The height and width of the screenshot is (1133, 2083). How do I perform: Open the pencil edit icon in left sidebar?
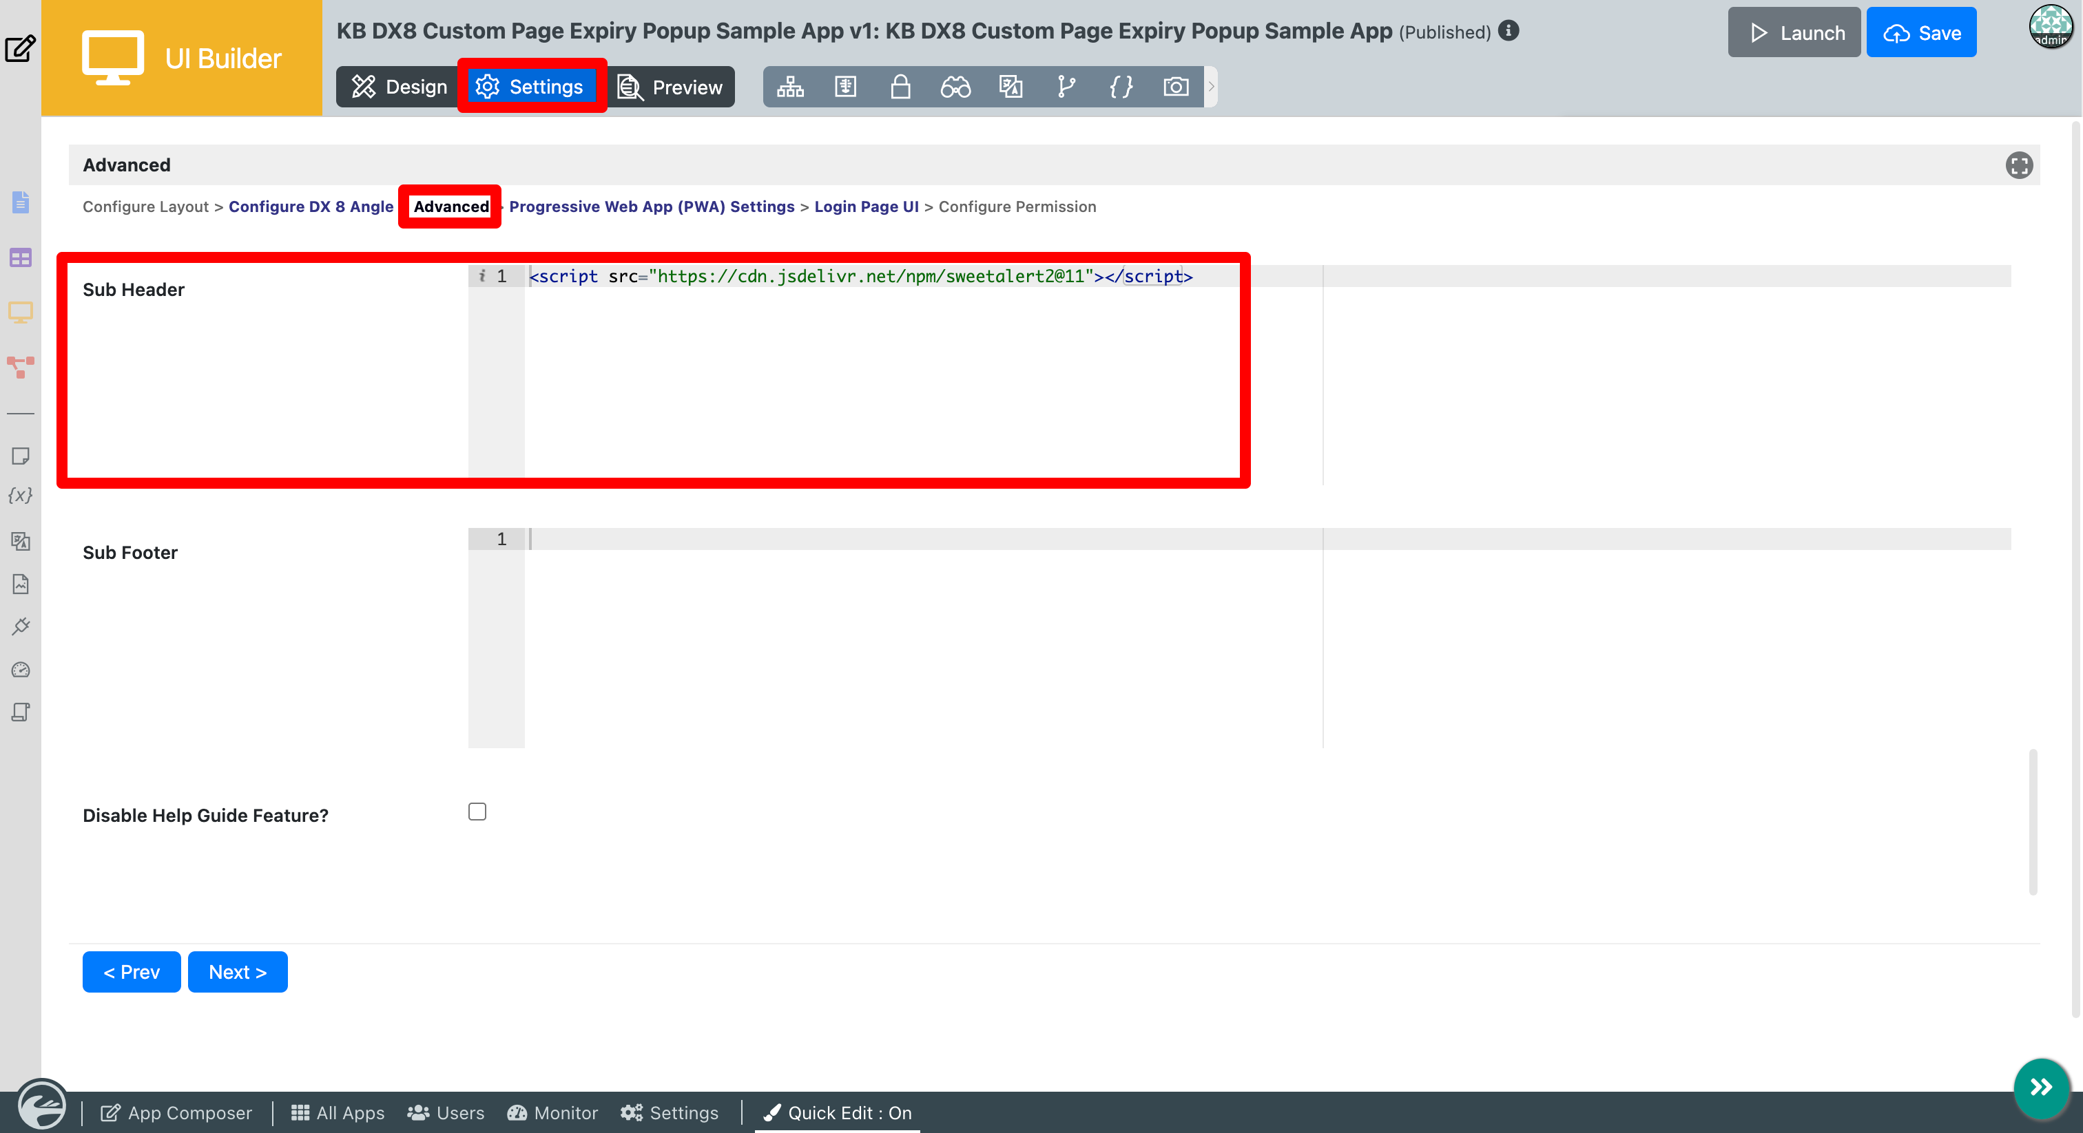pos(20,48)
